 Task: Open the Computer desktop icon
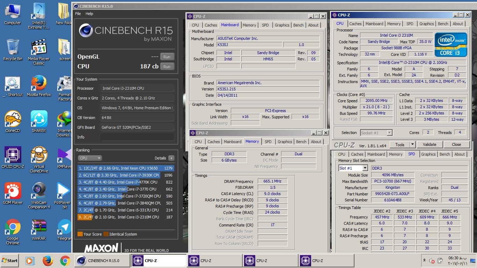13,14
